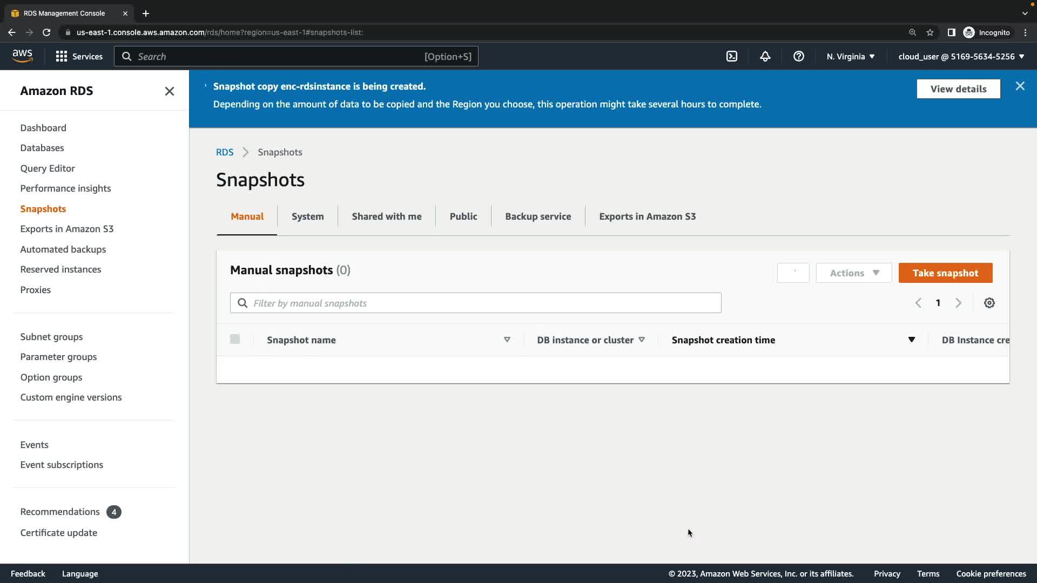Dismiss the snapshot copy banner
Screen dimensions: 1037x583
(1020, 86)
